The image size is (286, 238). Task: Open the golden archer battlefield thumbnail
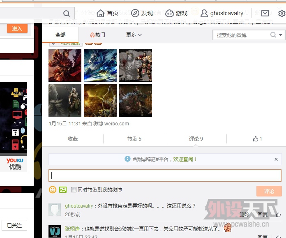100,101
